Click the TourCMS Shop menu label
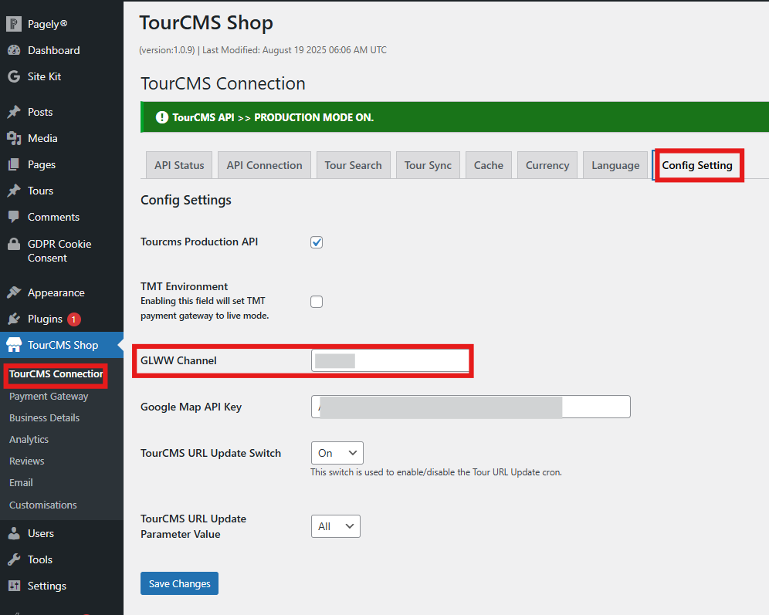The image size is (769, 615). (63, 345)
